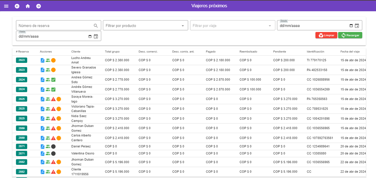
Task: Click green checkmark for Andrés Gómez Villanueva
Action: (53, 89)
